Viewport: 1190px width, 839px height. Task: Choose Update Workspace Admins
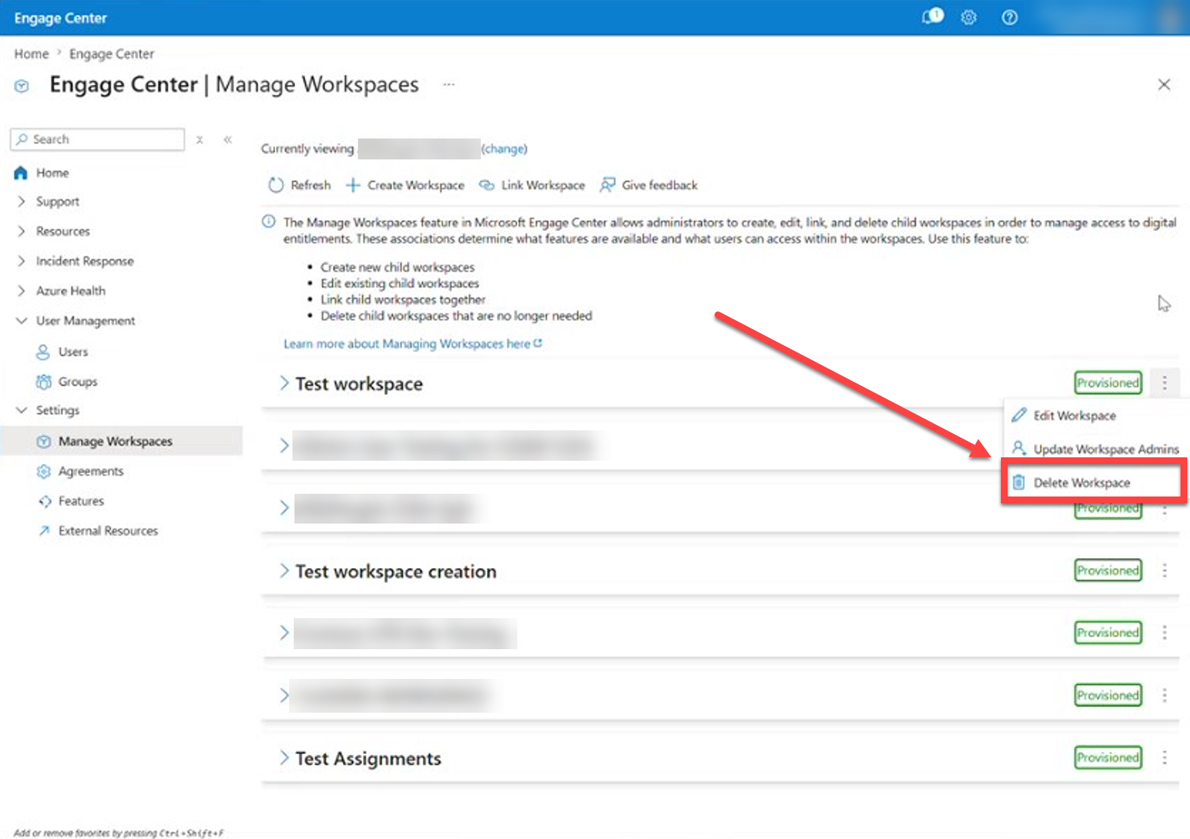(1095, 449)
